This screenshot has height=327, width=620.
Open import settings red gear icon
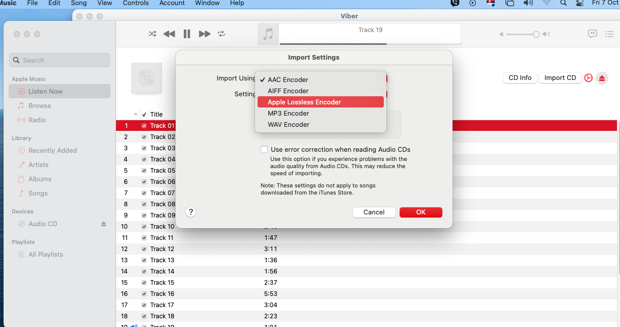588,78
